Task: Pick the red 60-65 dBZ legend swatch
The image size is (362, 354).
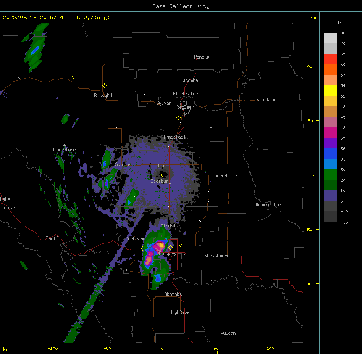Action: pos(330,59)
